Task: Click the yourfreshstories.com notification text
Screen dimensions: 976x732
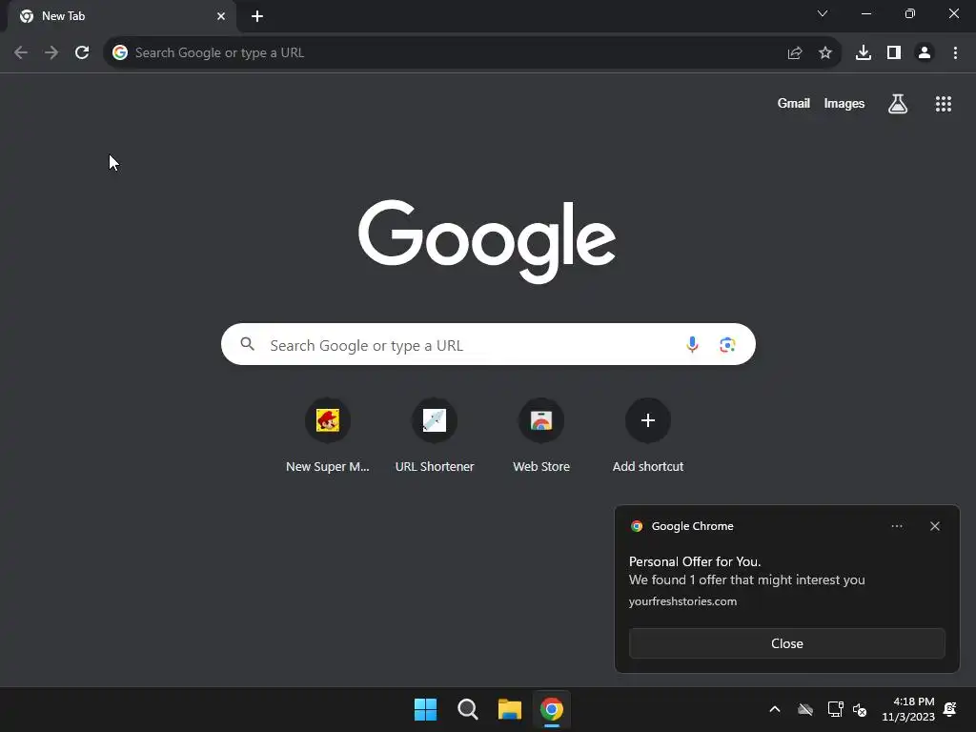Action: [682, 601]
